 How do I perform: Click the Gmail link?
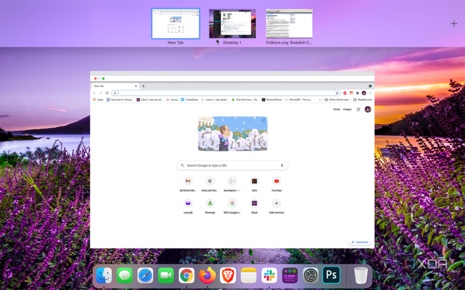pyautogui.click(x=336, y=110)
